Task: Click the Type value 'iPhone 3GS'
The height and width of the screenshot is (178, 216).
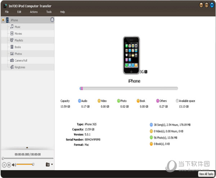Action: pyautogui.click(x=90, y=124)
